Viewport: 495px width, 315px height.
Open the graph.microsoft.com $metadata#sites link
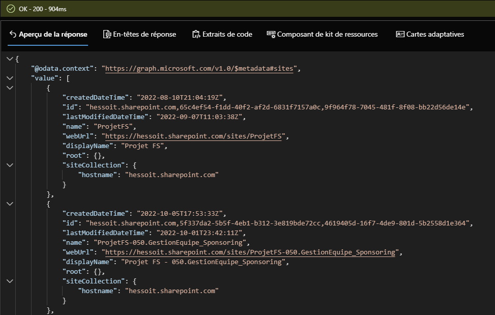(x=199, y=69)
